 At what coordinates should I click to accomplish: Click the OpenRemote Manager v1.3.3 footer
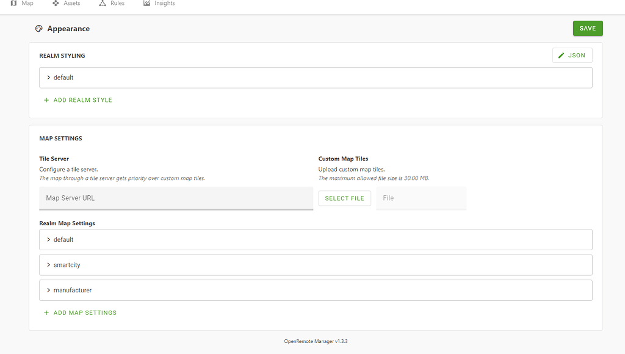click(x=316, y=341)
